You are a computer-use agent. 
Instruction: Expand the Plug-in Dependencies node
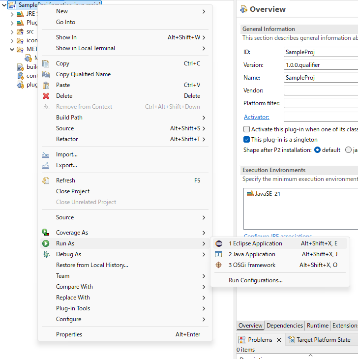[12, 23]
